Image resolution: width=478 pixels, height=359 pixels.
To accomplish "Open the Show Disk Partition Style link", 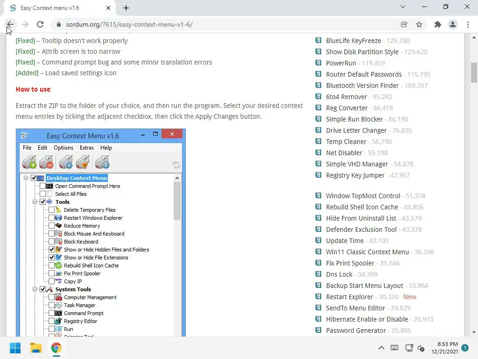I will (x=362, y=52).
